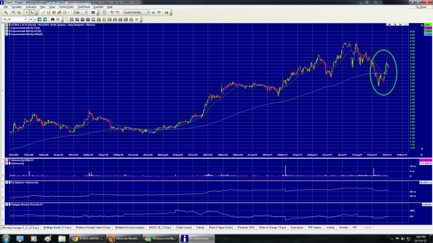Open the Securities menu
The height and width of the screenshot is (243, 433).
click(17, 7)
